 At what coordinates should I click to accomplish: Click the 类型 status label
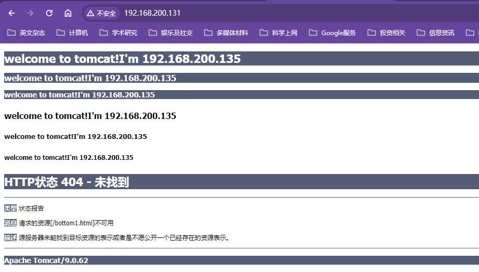pos(10,208)
